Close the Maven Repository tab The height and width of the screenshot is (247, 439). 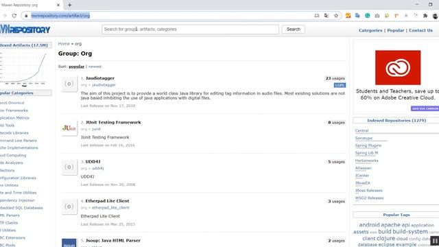(x=58, y=5)
